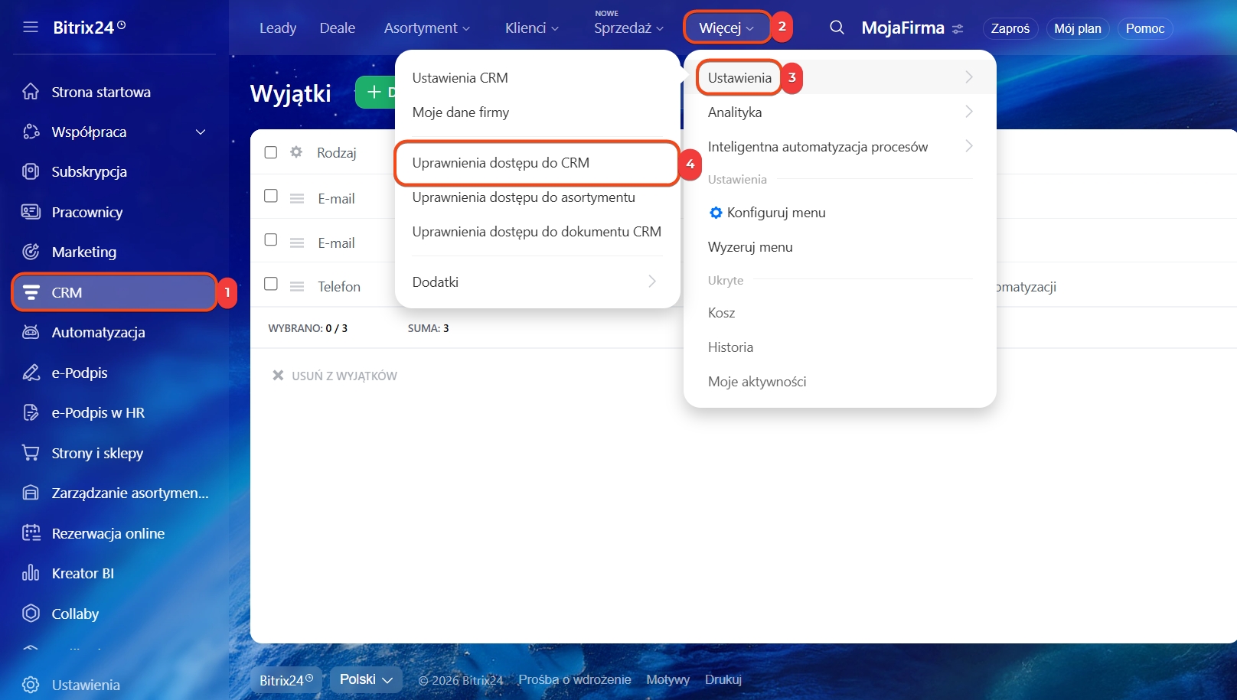Click the Strony i sklepy cart icon
The width and height of the screenshot is (1237, 700).
pyautogui.click(x=31, y=453)
